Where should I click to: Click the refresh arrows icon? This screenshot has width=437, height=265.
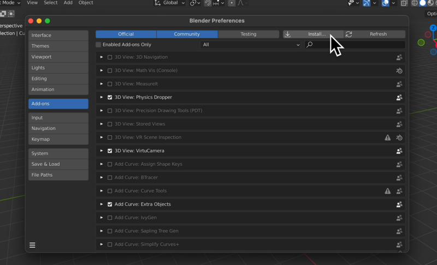pyautogui.click(x=349, y=34)
